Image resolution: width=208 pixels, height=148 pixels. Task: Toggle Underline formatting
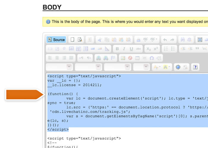131,49
